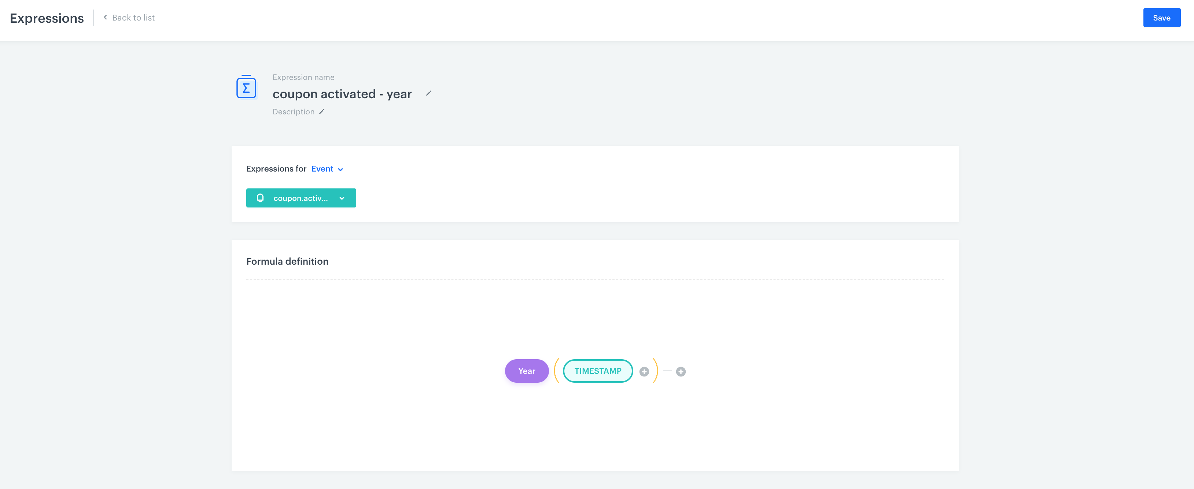Click the yellow opening parenthesis in the formula
The image size is (1194, 489).
tap(557, 371)
